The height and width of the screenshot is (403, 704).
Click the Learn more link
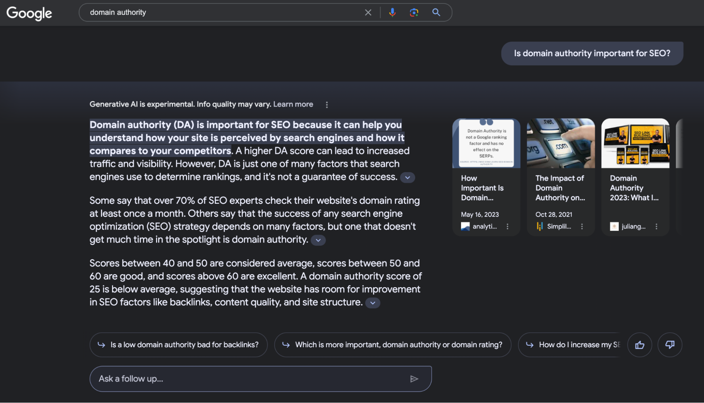pos(293,104)
